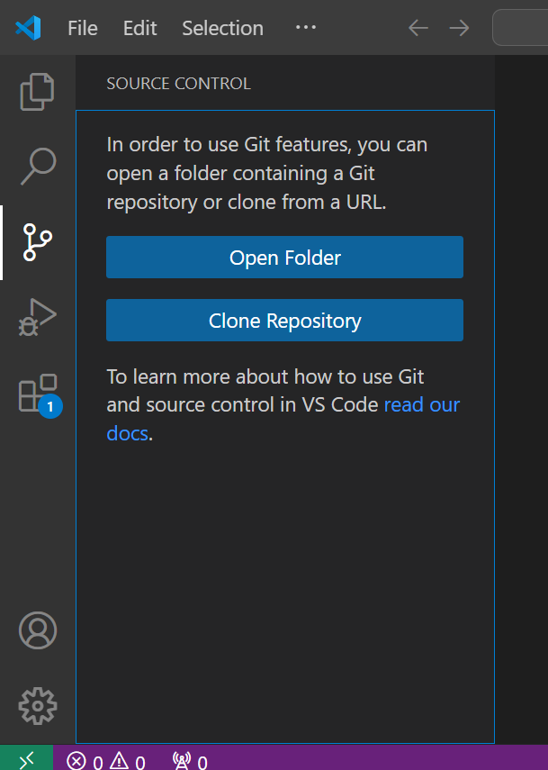Click the warnings triangle in status bar

click(119, 760)
